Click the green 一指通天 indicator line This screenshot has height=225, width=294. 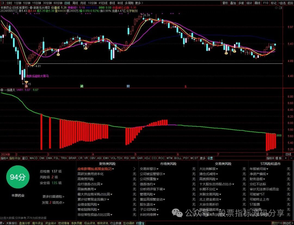tap(206, 127)
